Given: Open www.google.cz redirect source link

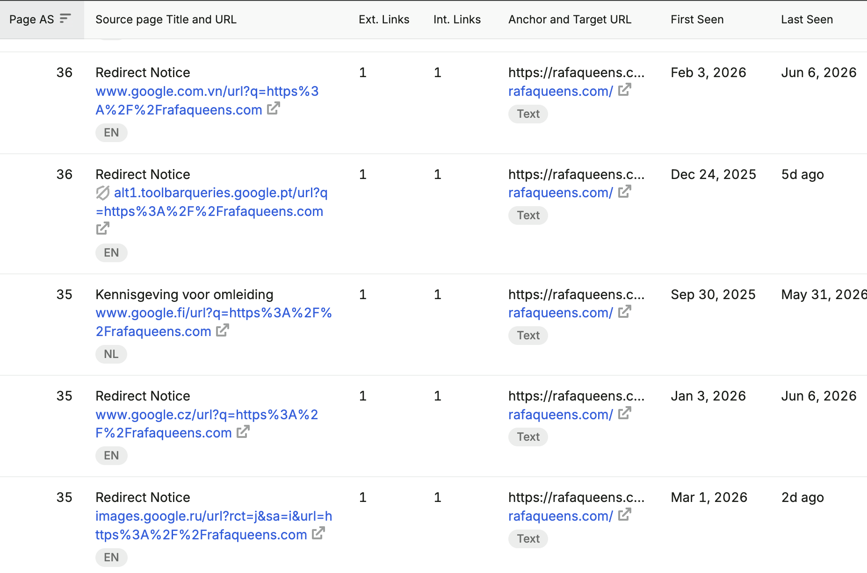Looking at the screenshot, I should (207, 423).
